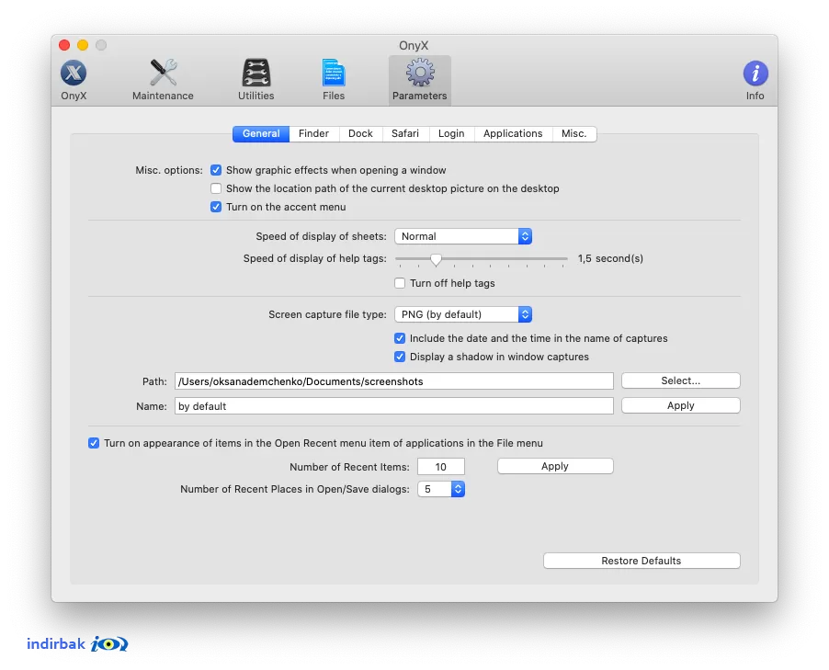The image size is (829, 670).
Task: Click into the screenshot Path field
Action: (x=394, y=381)
